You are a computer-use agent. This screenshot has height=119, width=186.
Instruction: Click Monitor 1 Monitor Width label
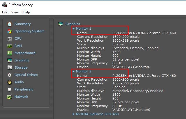88,52
